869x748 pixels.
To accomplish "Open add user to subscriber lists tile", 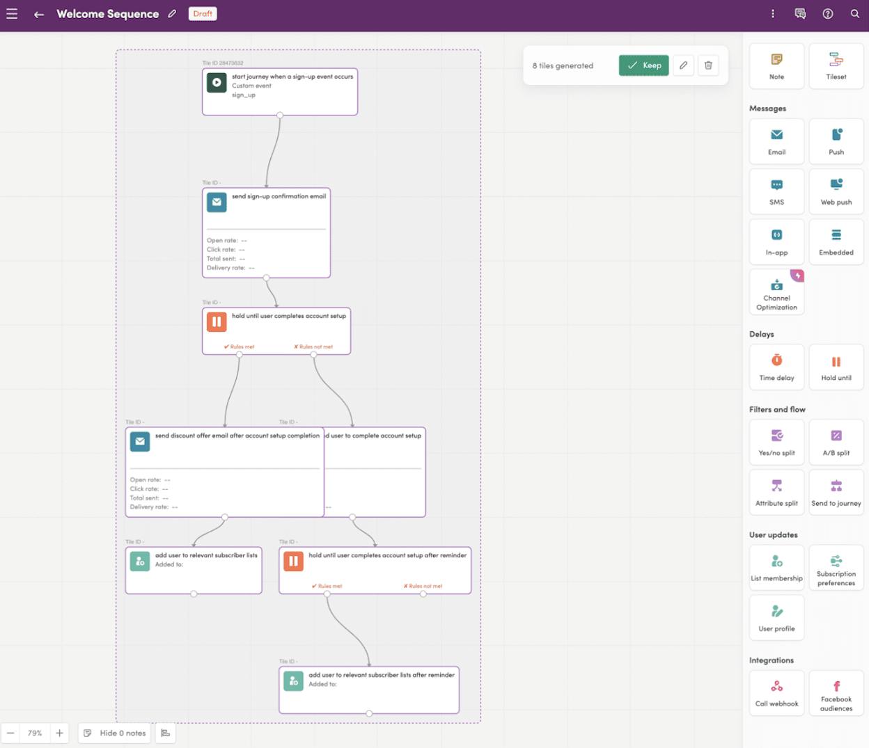I will (x=194, y=571).
